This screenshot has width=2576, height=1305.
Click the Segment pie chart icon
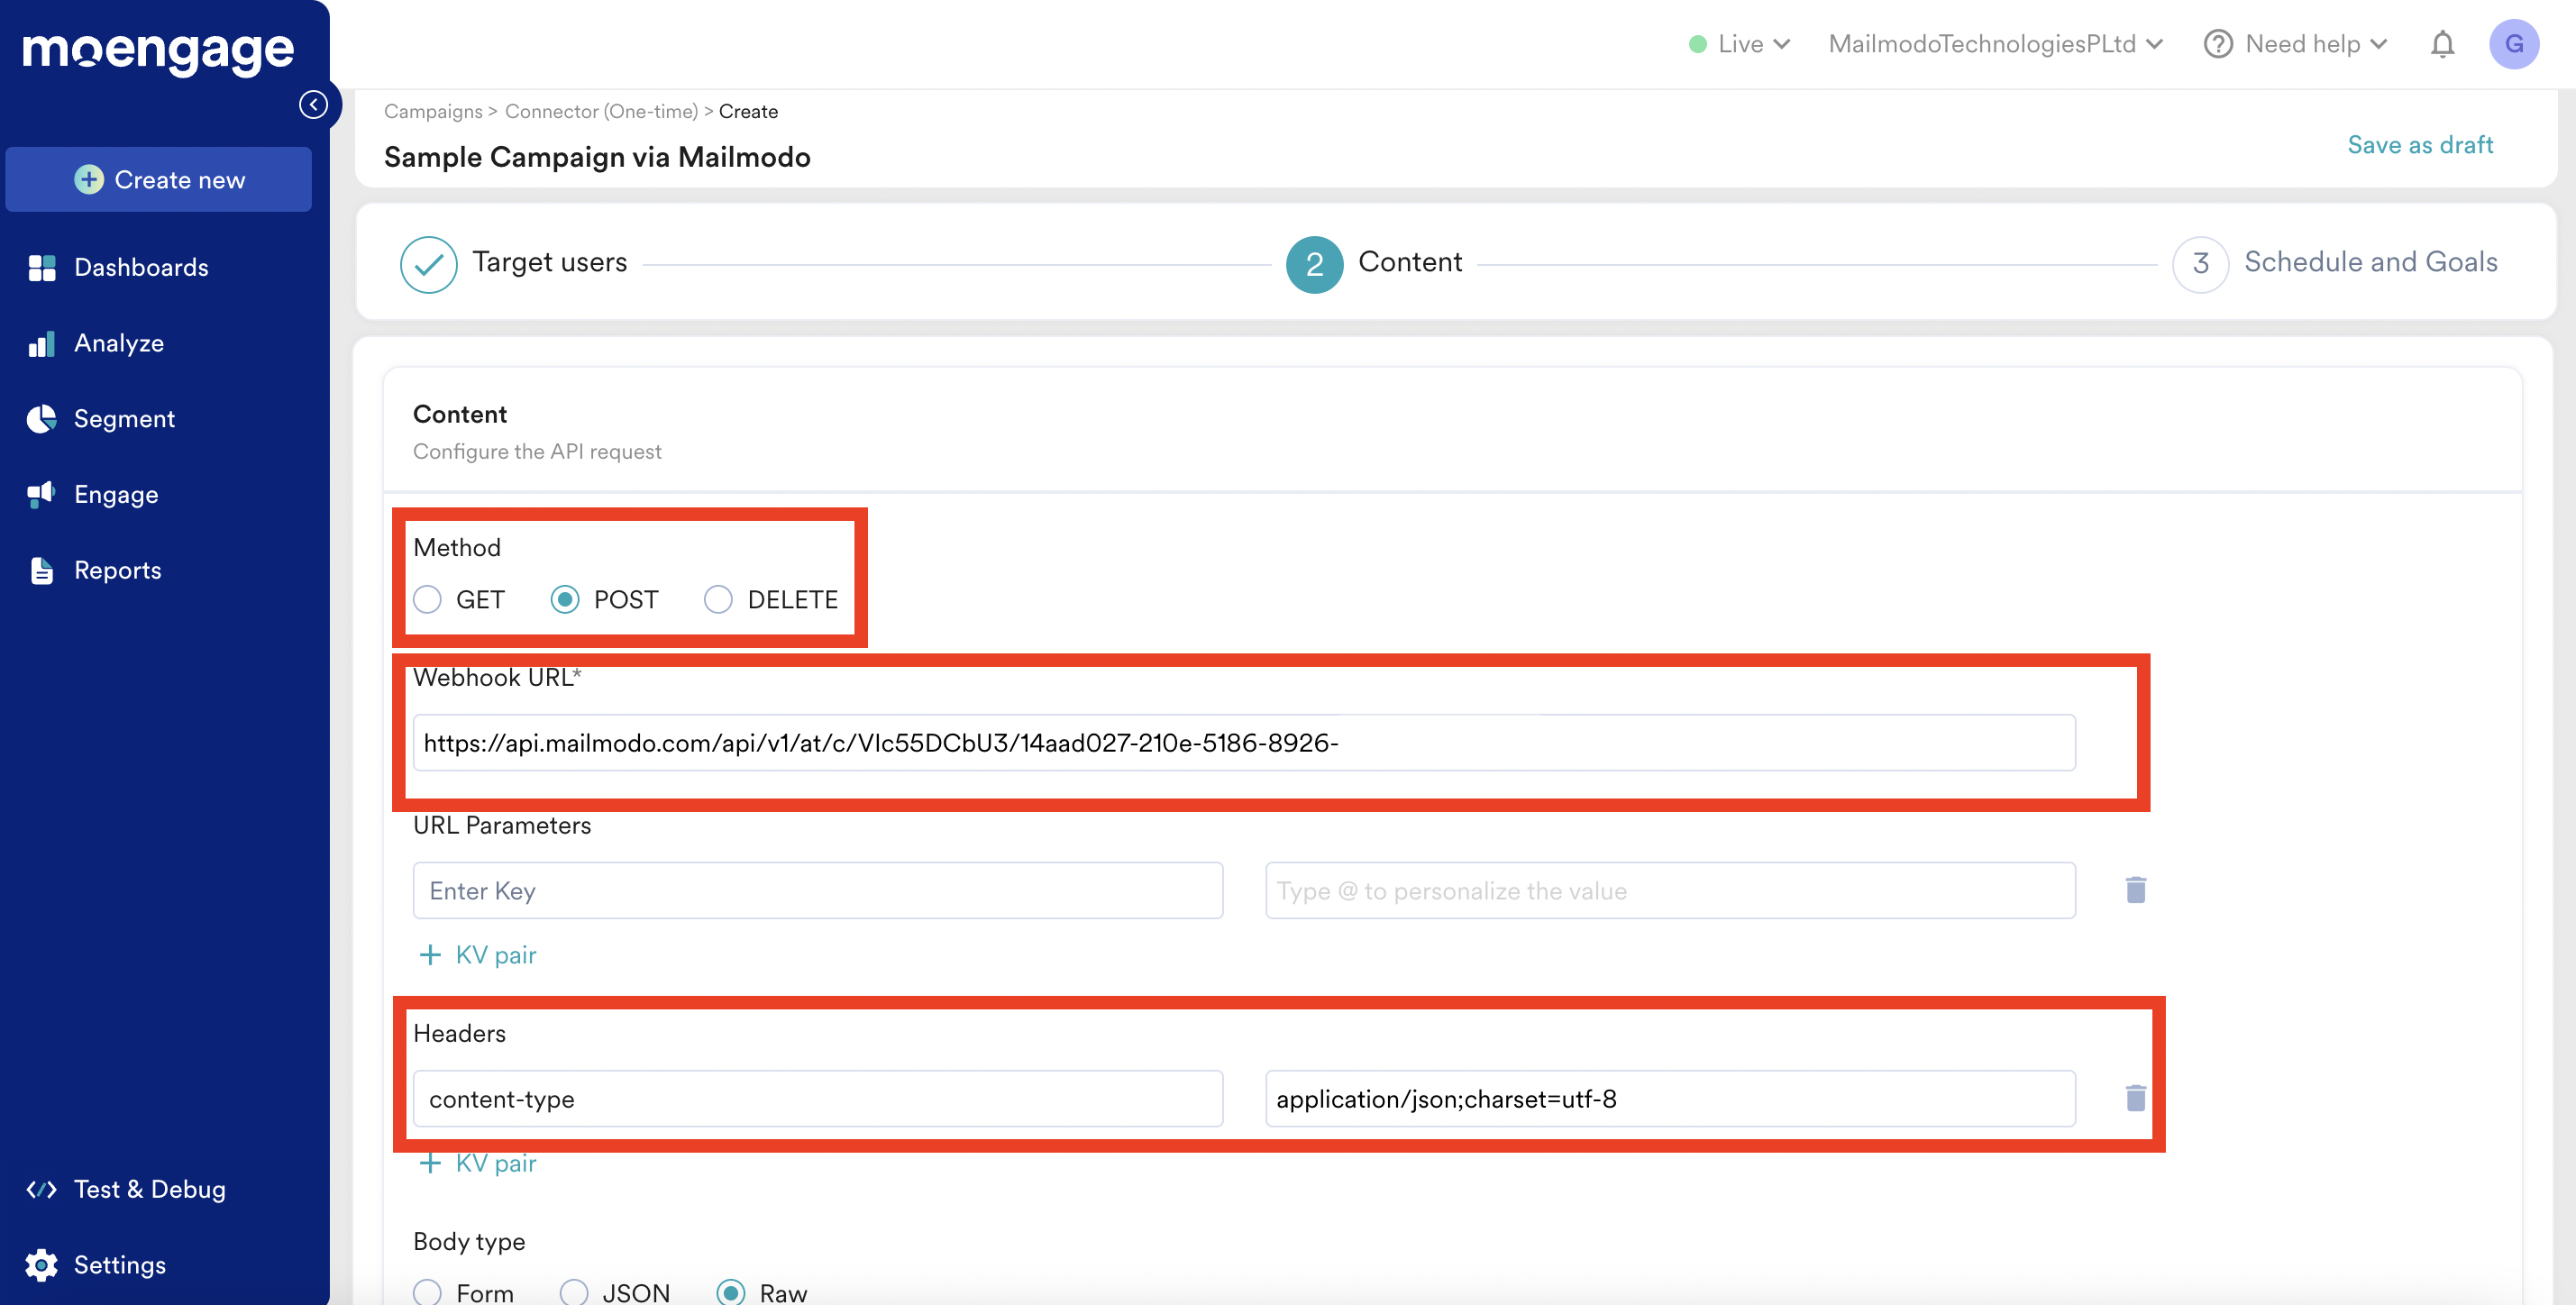pos(42,419)
